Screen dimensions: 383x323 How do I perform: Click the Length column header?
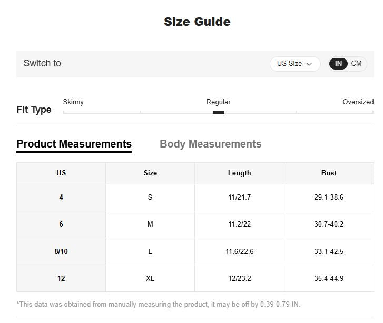pos(239,173)
